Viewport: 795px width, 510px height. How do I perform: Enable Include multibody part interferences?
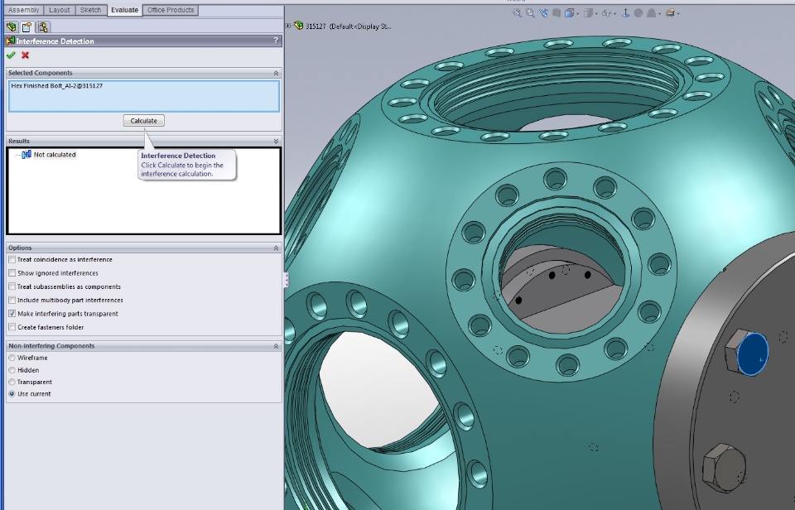(12, 300)
